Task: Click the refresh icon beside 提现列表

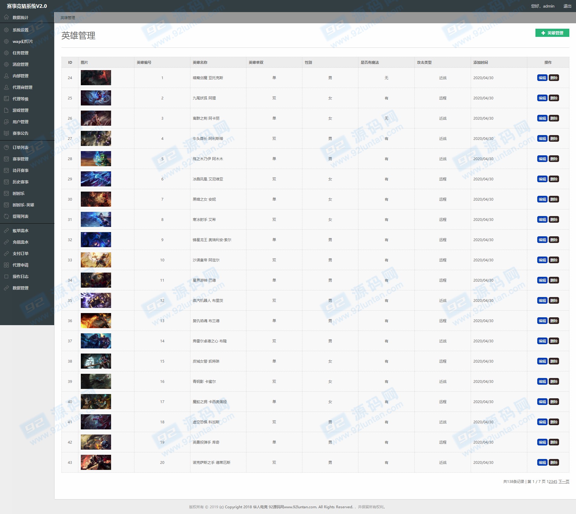Action: (6, 216)
